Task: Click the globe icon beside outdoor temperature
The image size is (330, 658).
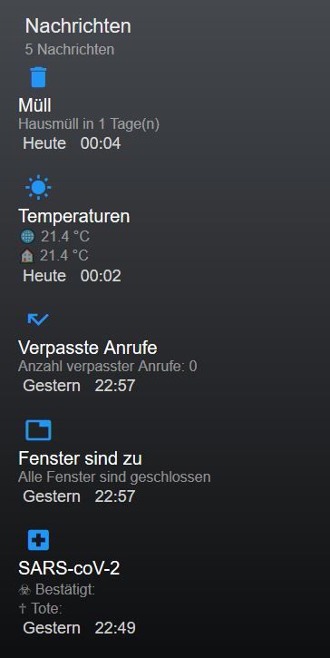Action: (x=28, y=237)
